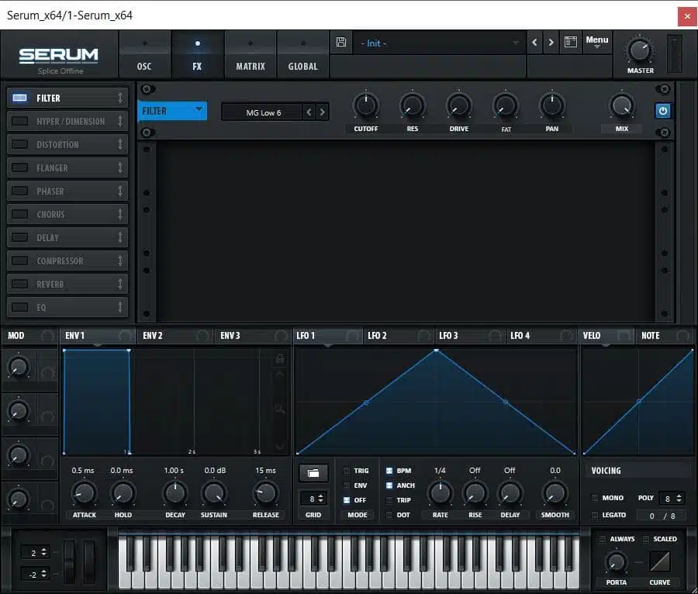698x594 pixels.
Task: Switch to the OSC tab
Action: click(x=144, y=55)
